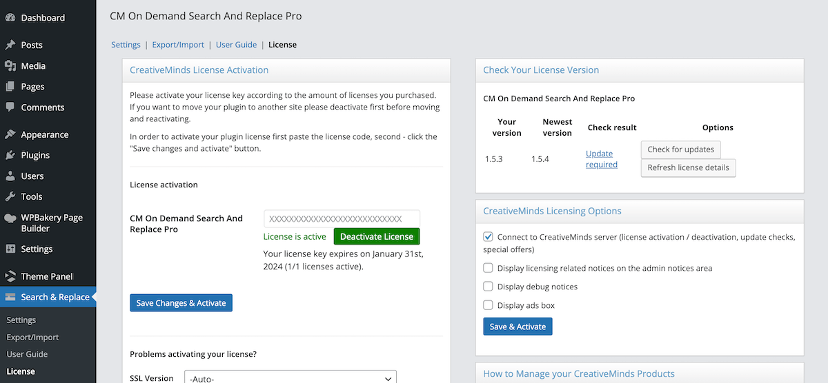This screenshot has height=383, width=828.
Task: Switch to the User Guide tab at top
Action: [x=236, y=45]
